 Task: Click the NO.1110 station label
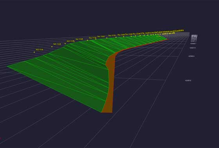tap(39, 50)
